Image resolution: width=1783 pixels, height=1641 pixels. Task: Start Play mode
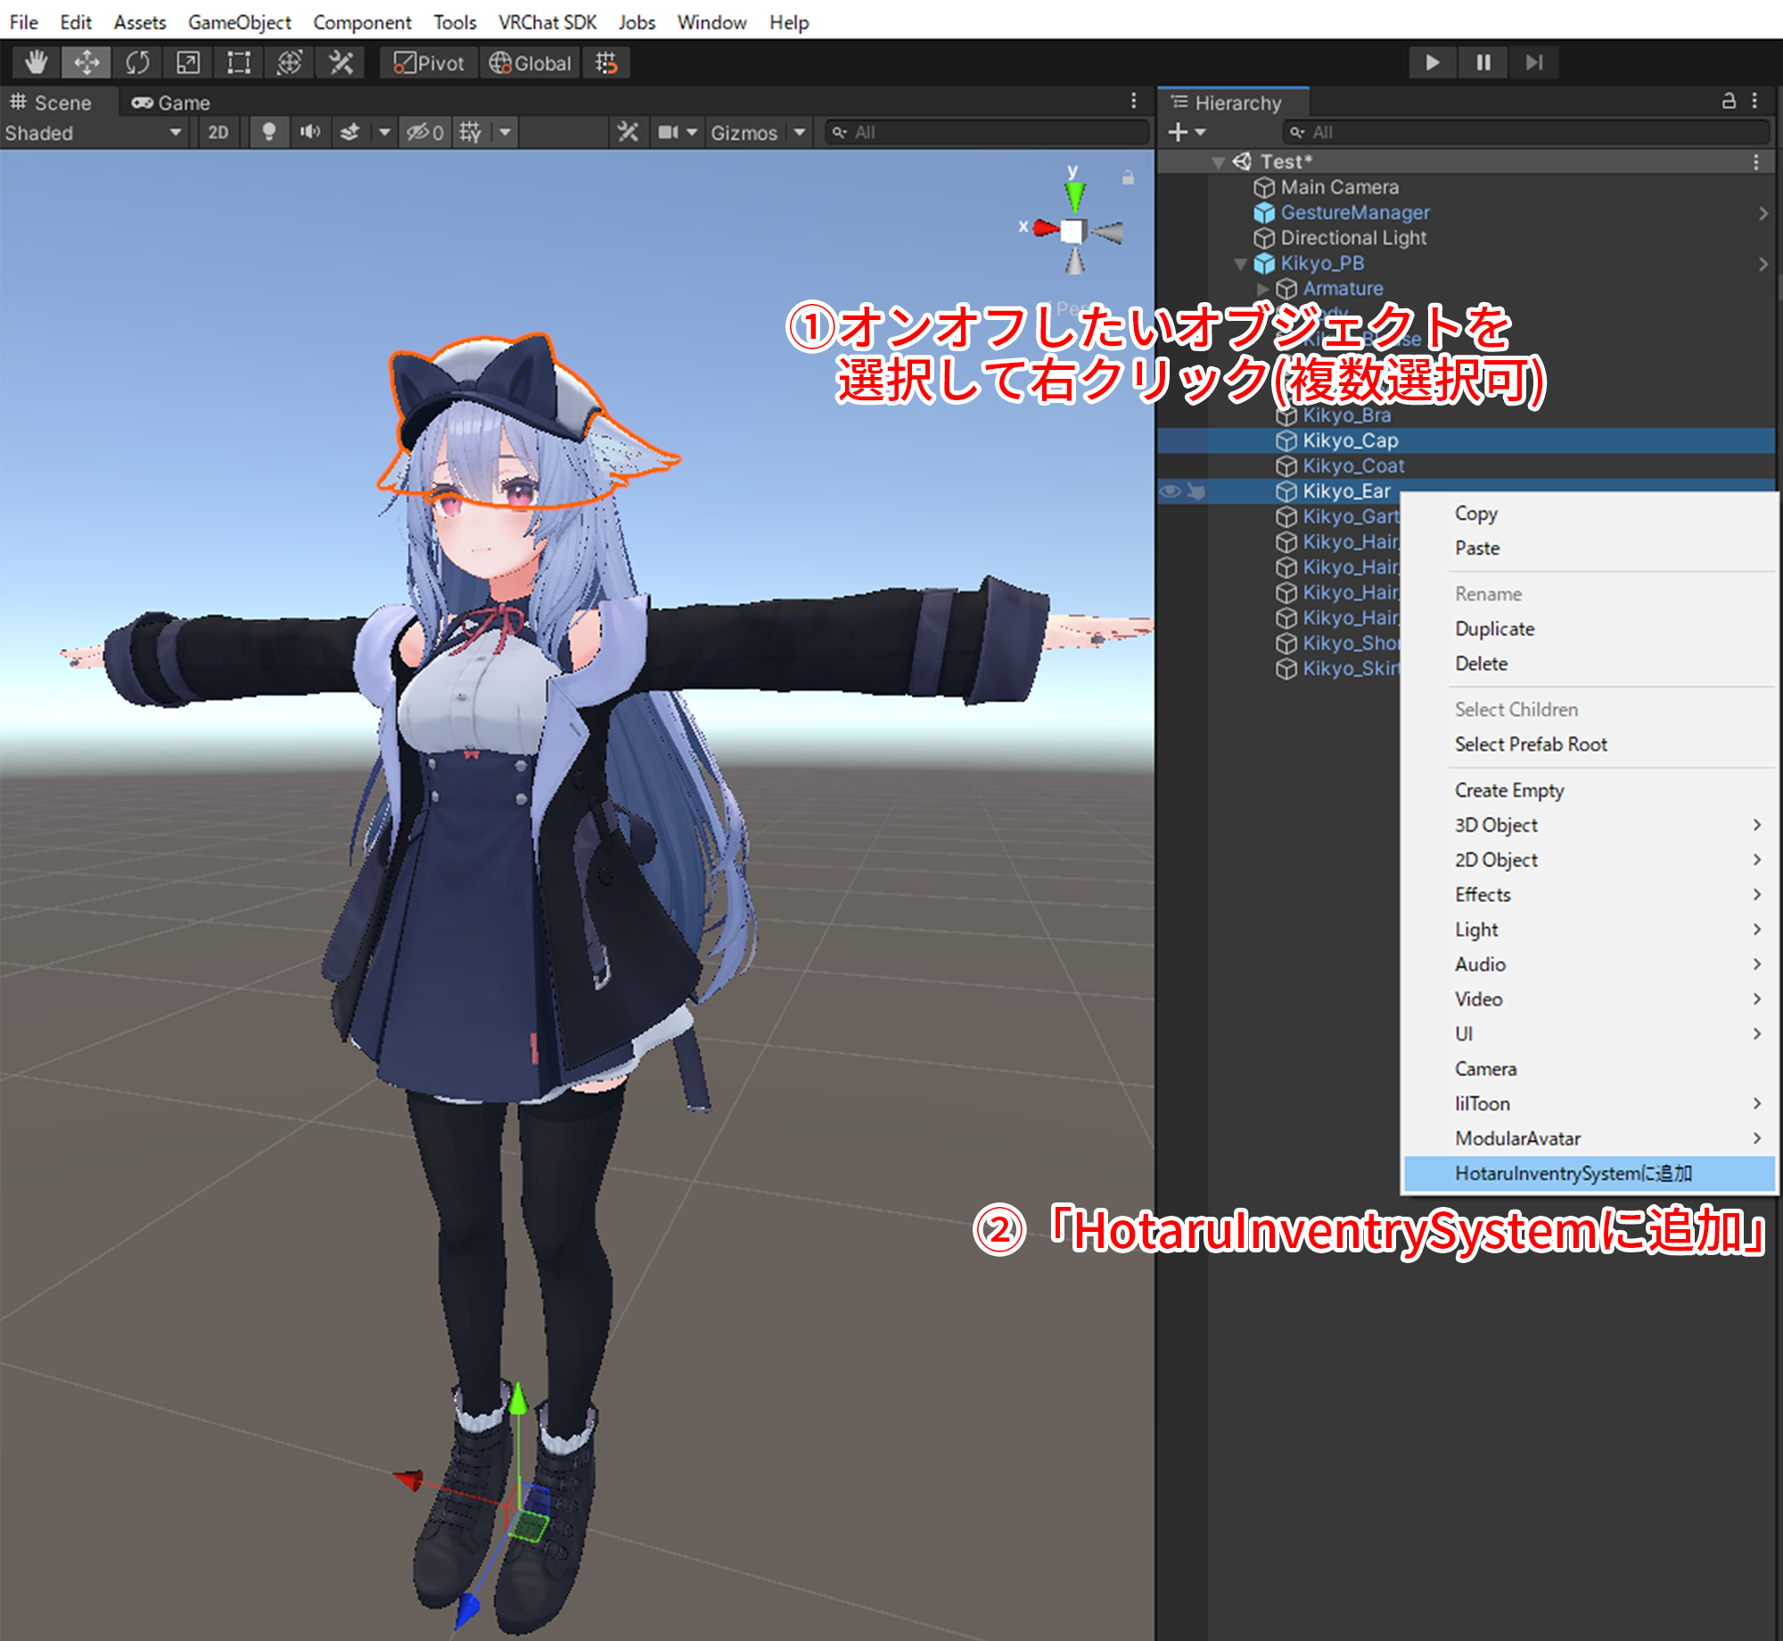point(1432,62)
